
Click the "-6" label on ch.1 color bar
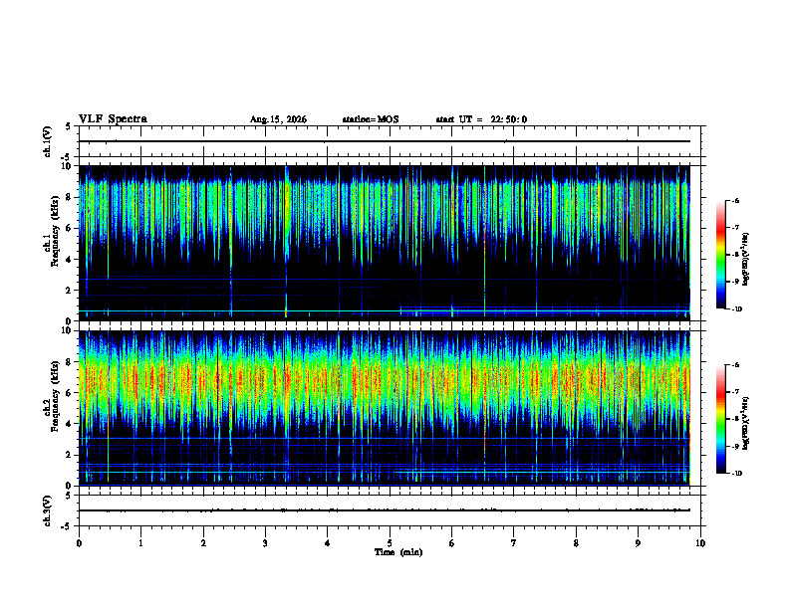(735, 200)
